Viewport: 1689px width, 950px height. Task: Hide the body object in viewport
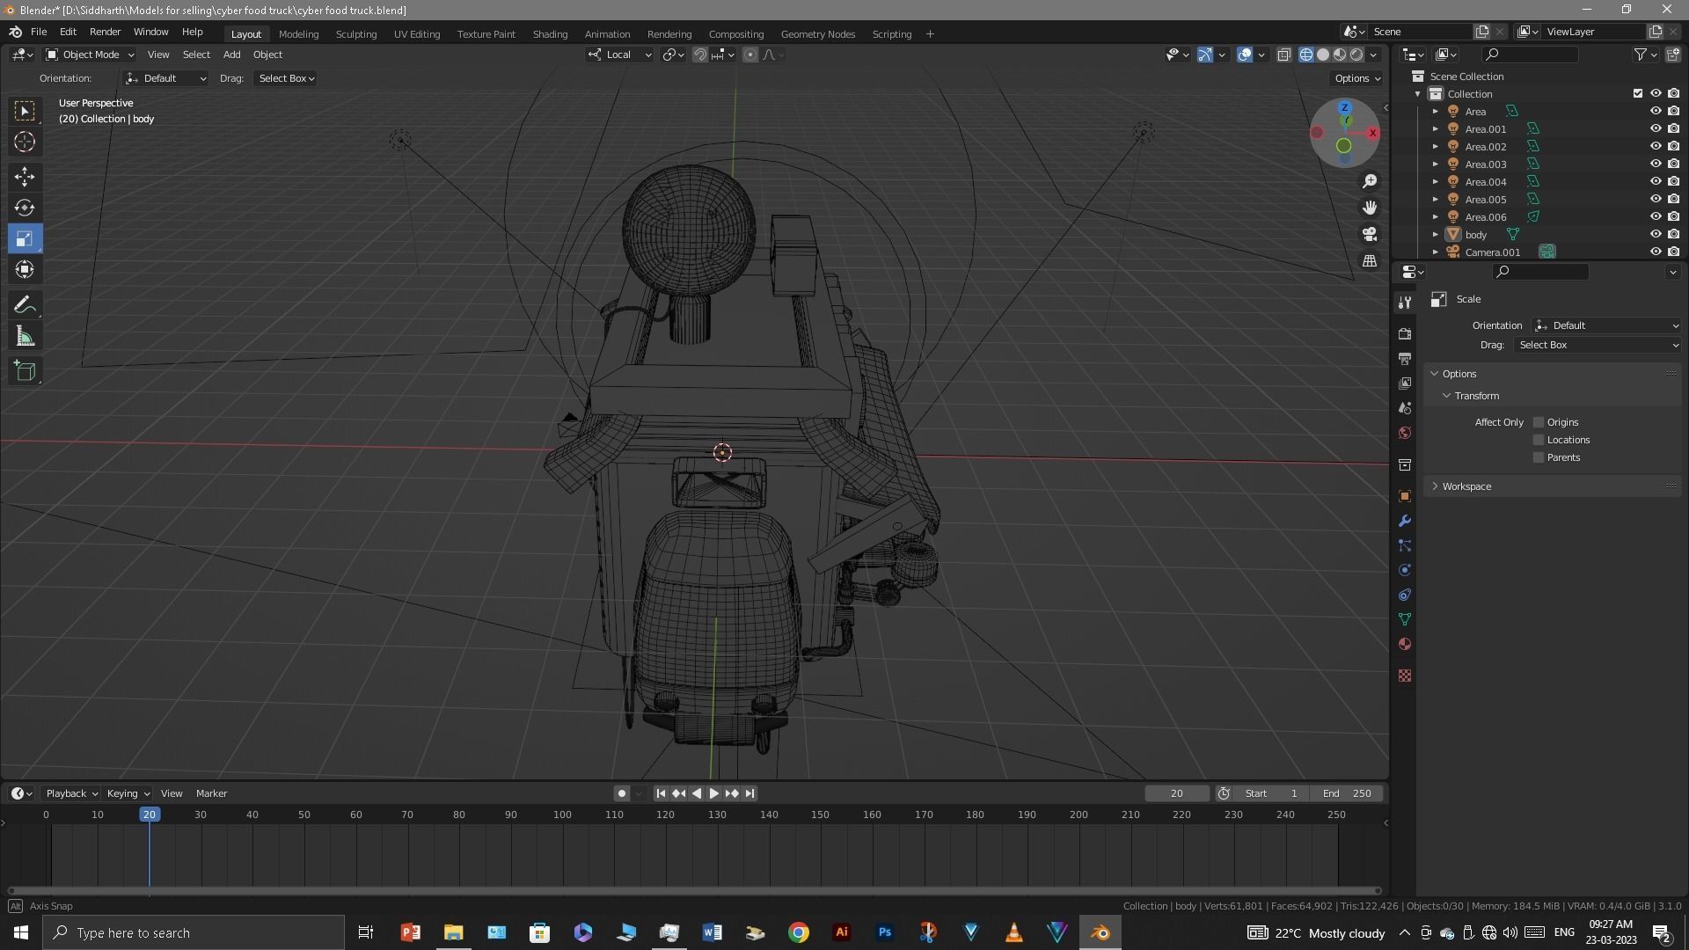pyautogui.click(x=1655, y=235)
